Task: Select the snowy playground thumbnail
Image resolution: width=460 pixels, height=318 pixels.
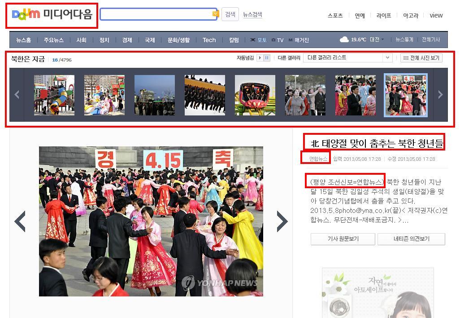Action: tap(104, 95)
